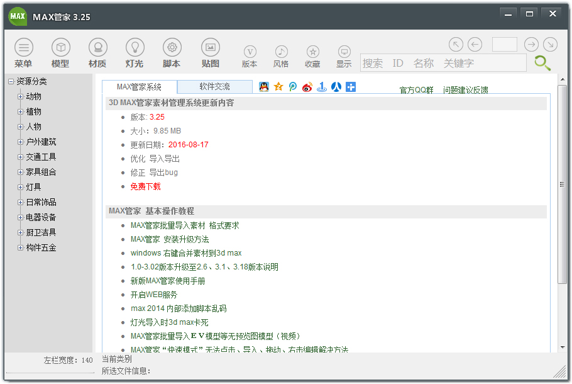Open max 2014 内部添加脚本乱码 link
Viewport: 572px width, 384px height.
point(179,308)
